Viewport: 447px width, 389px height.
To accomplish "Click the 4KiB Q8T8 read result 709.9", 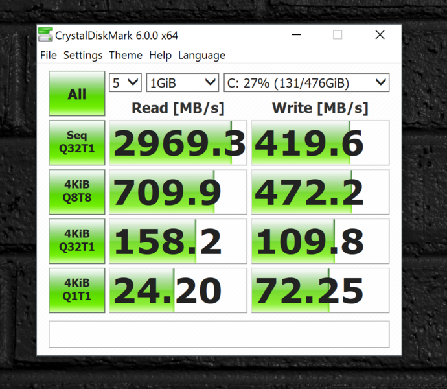I will click(x=178, y=192).
